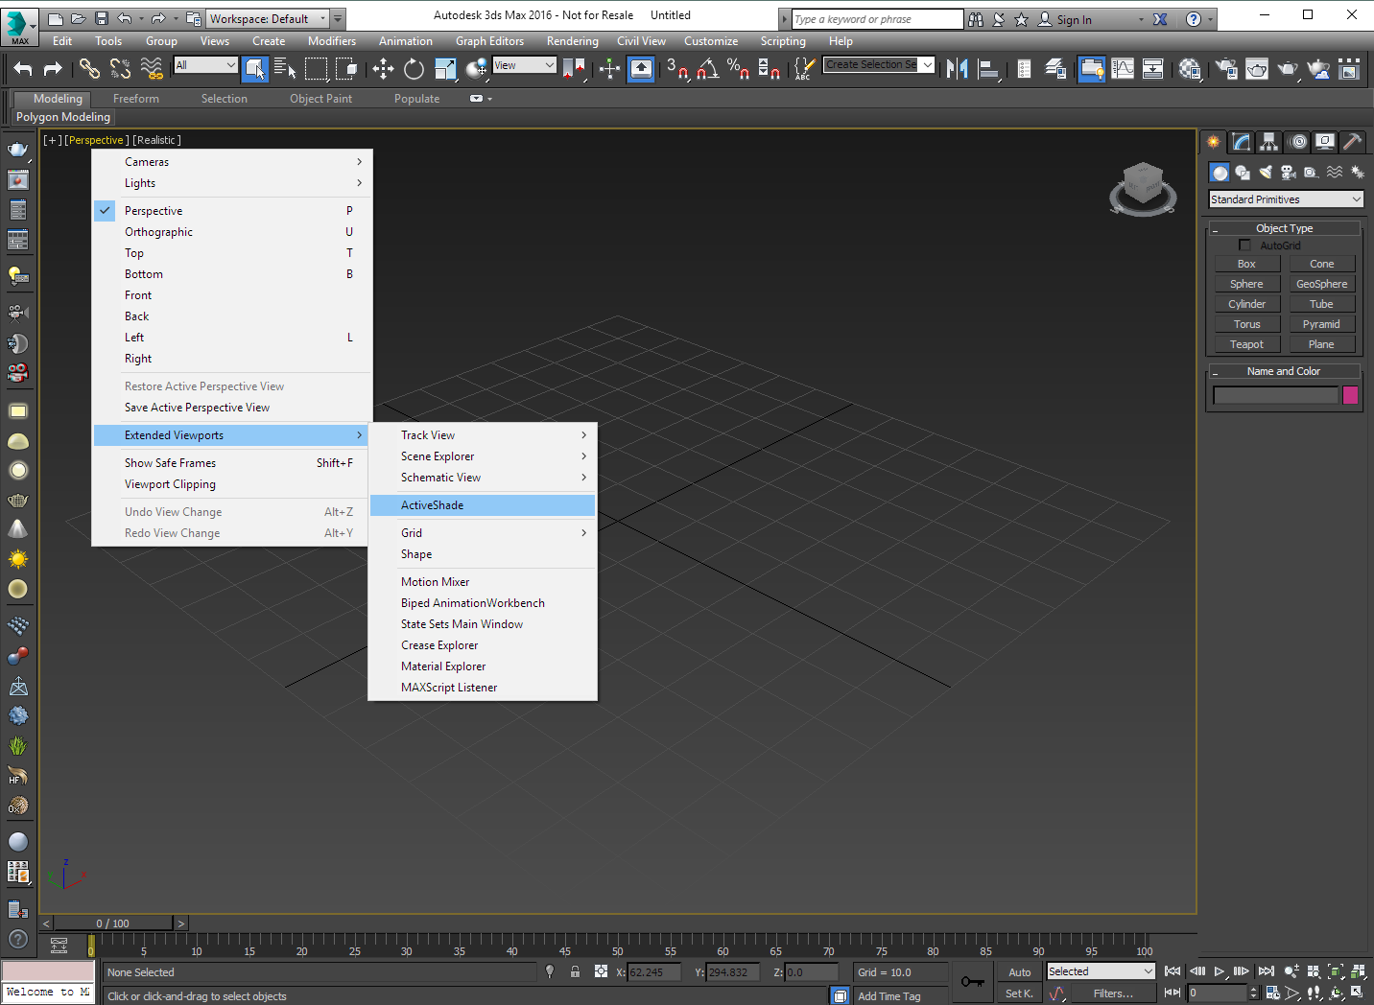Click the Teapot primitive button
The height and width of the screenshot is (1005, 1374).
(x=1246, y=344)
